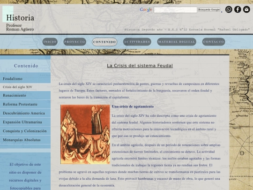Screen dimensions: 253x190
Task: Select Crisis del siglo XIV sidebar item
Action: click(x=25, y=87)
